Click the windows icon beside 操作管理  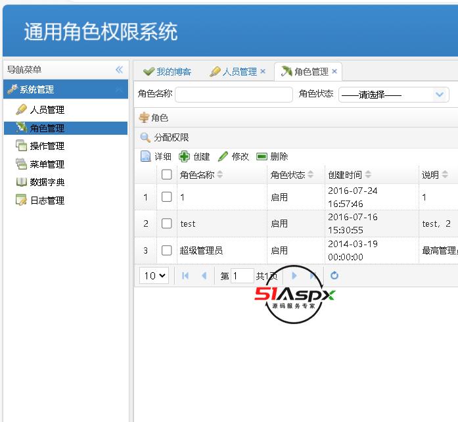pyautogui.click(x=21, y=145)
